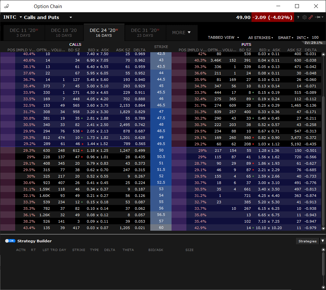Maximize the Option Chain window

tap(297, 6)
